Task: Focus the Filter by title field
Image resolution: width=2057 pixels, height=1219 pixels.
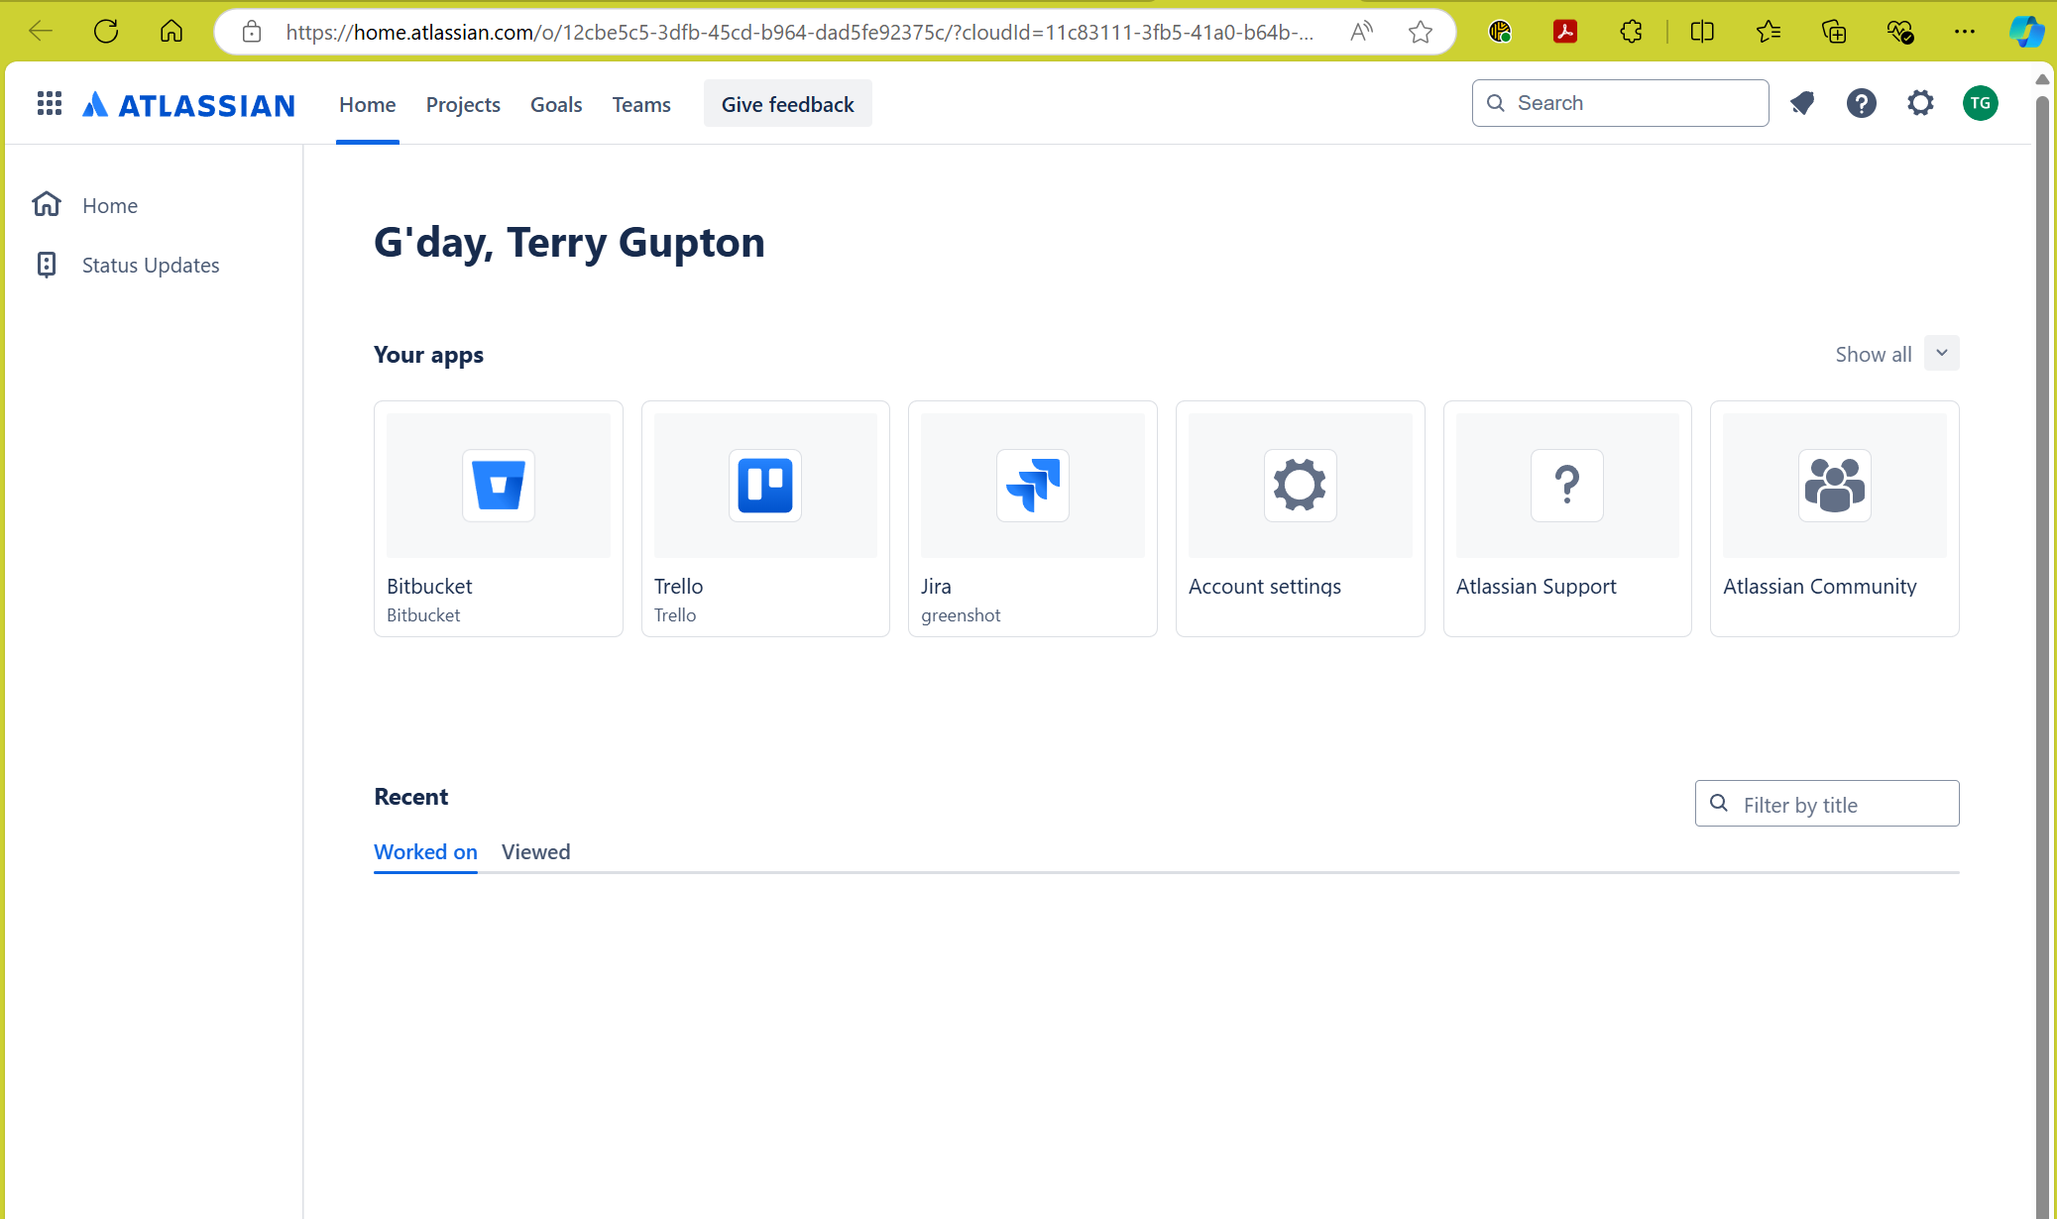Action: 1827,804
